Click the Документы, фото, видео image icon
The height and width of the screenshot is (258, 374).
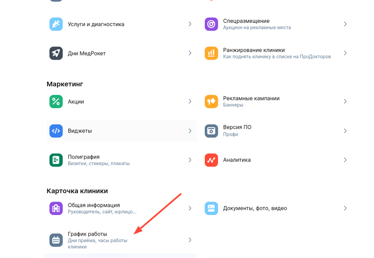(211, 208)
